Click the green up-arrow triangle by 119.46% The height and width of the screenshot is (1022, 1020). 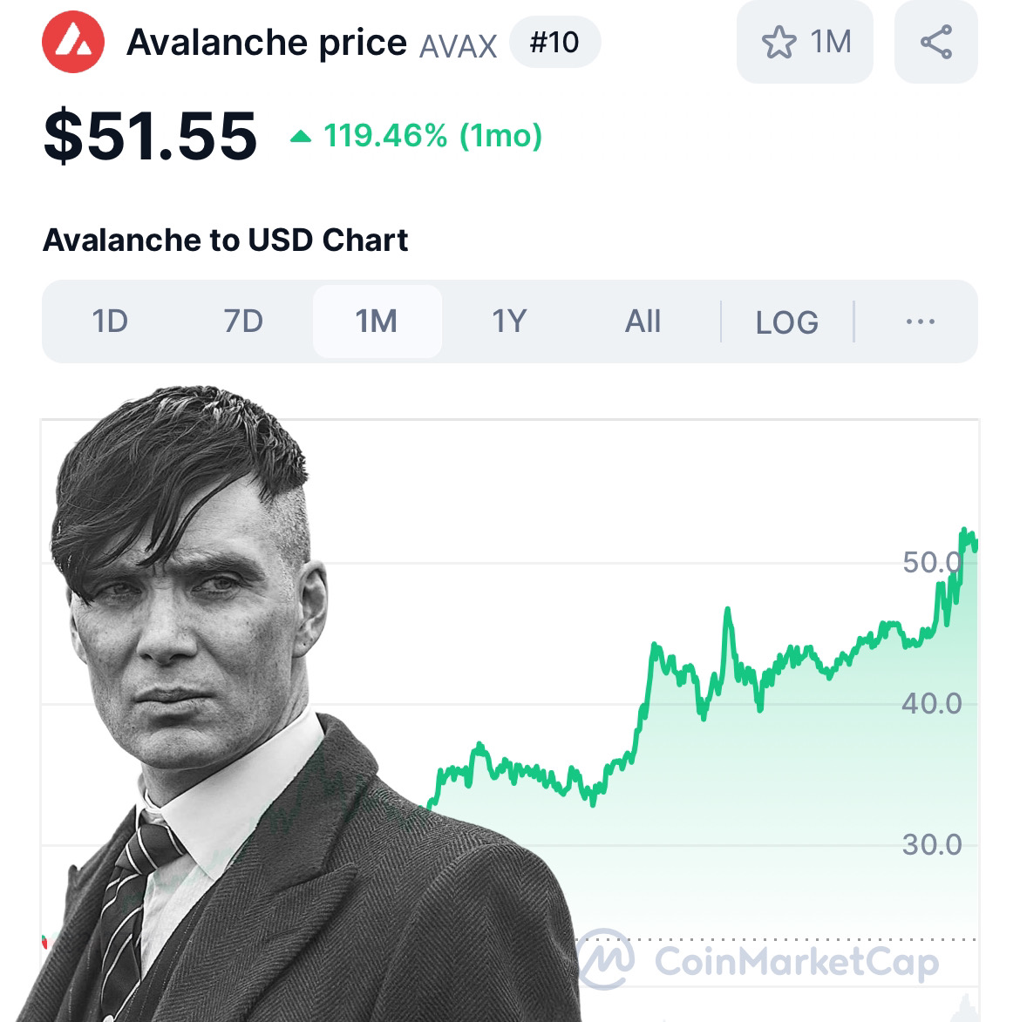tap(301, 136)
